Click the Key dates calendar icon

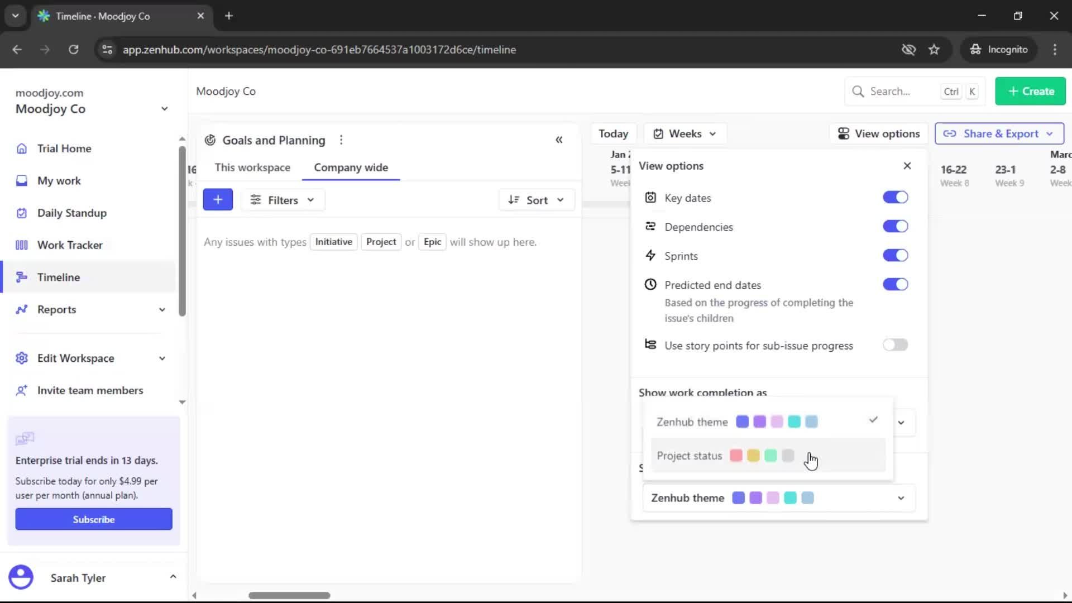coord(650,197)
